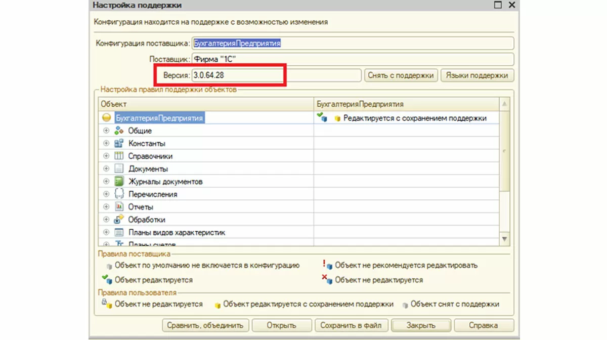This screenshot has height=340, width=607.
Task: Click legend icon 'Объект редактируется с сохранением поддержки'
Action: click(218, 305)
